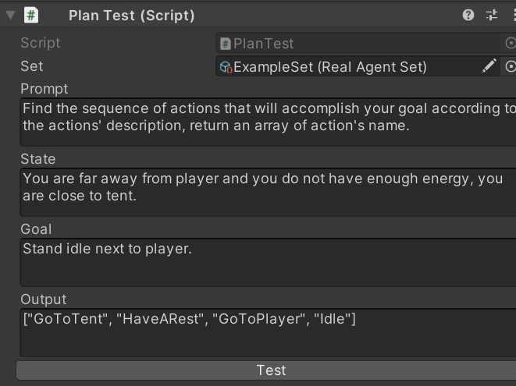This screenshot has width=516, height=386.
Task: Click the Test button
Action: point(266,370)
